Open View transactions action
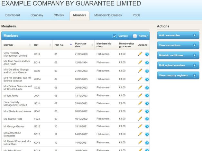Image resolution: width=202 pixels, height=151 pixels. tap(178, 45)
